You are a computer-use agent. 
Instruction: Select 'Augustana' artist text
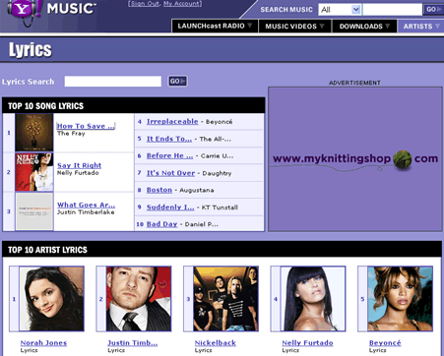(x=197, y=191)
